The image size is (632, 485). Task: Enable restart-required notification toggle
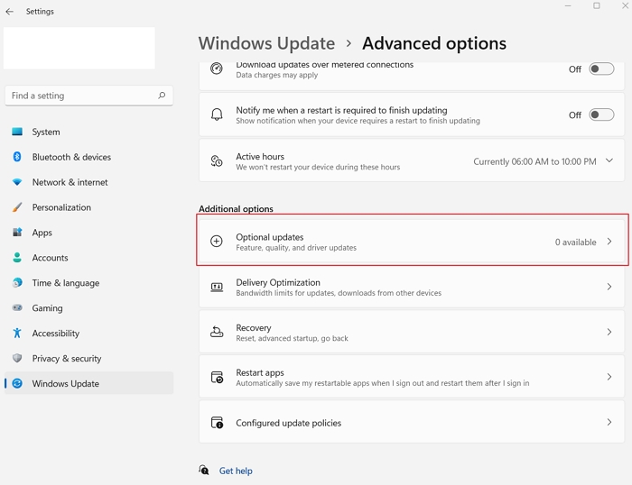click(x=601, y=114)
